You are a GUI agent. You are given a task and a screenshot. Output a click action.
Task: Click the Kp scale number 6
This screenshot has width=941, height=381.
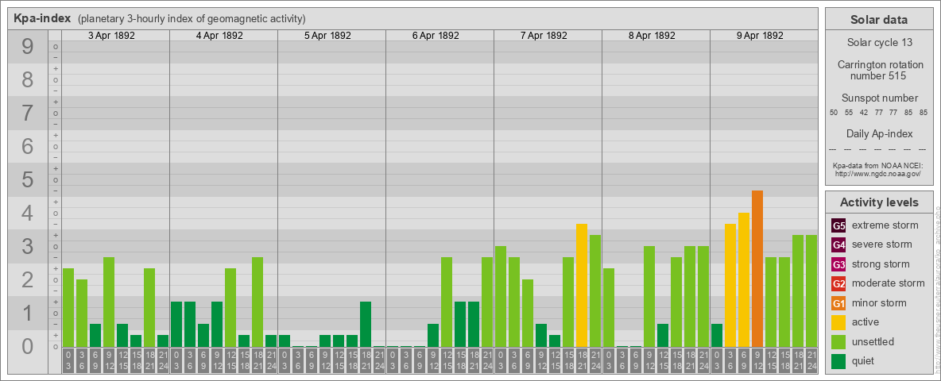coord(27,146)
